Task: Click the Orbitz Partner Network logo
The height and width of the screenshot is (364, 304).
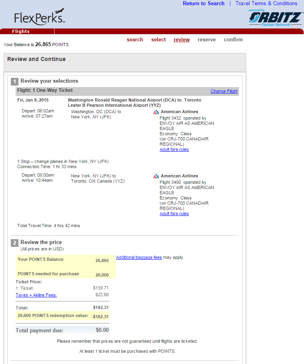Action: click(276, 18)
